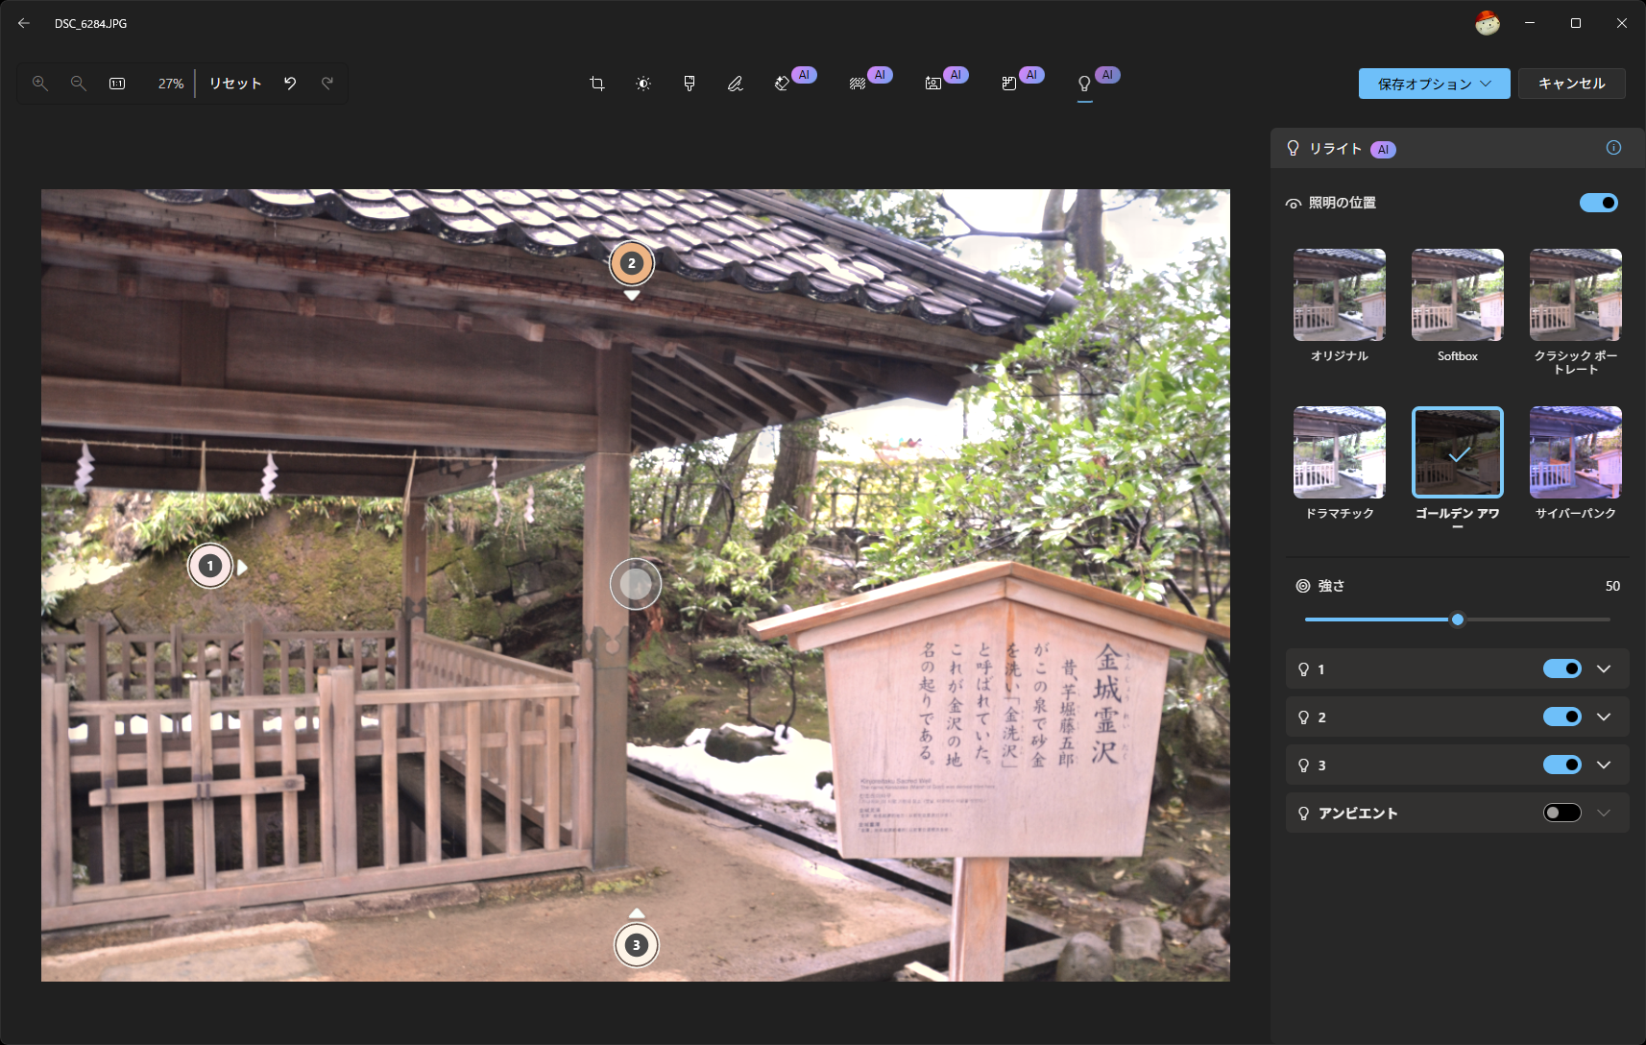This screenshot has width=1646, height=1045.
Task: Turn off light 2 switch
Action: pos(1562,717)
